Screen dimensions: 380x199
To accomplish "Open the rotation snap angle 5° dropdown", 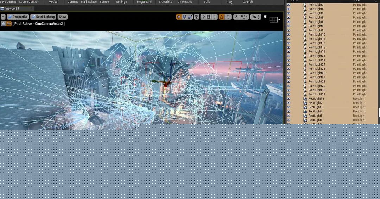I will point(228,17).
